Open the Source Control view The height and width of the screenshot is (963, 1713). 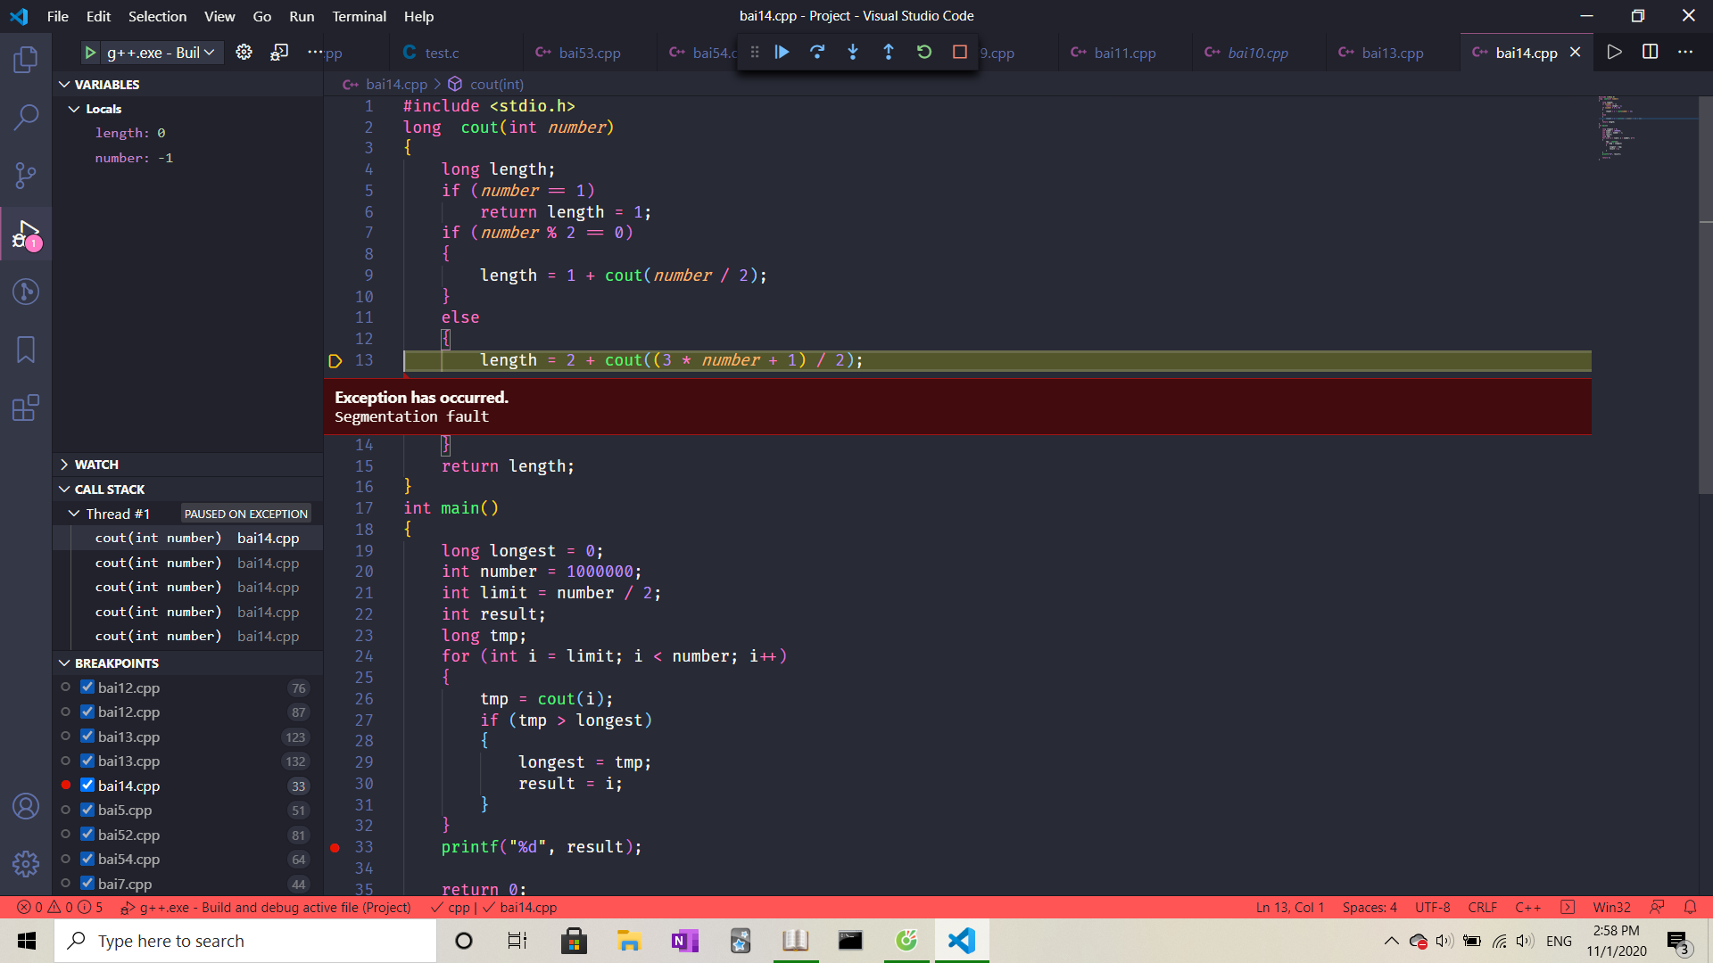(26, 175)
